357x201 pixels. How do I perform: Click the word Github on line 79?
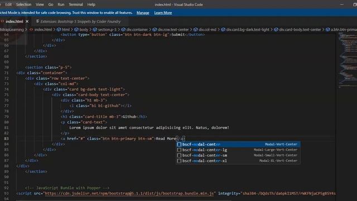click(129, 117)
